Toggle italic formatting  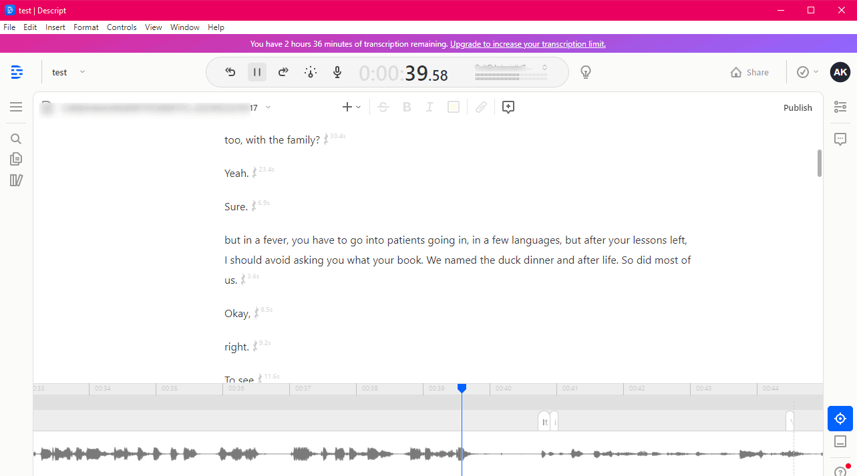pos(430,107)
